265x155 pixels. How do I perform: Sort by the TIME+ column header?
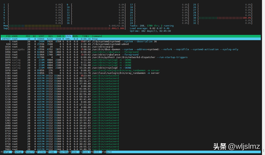coord(86,36)
